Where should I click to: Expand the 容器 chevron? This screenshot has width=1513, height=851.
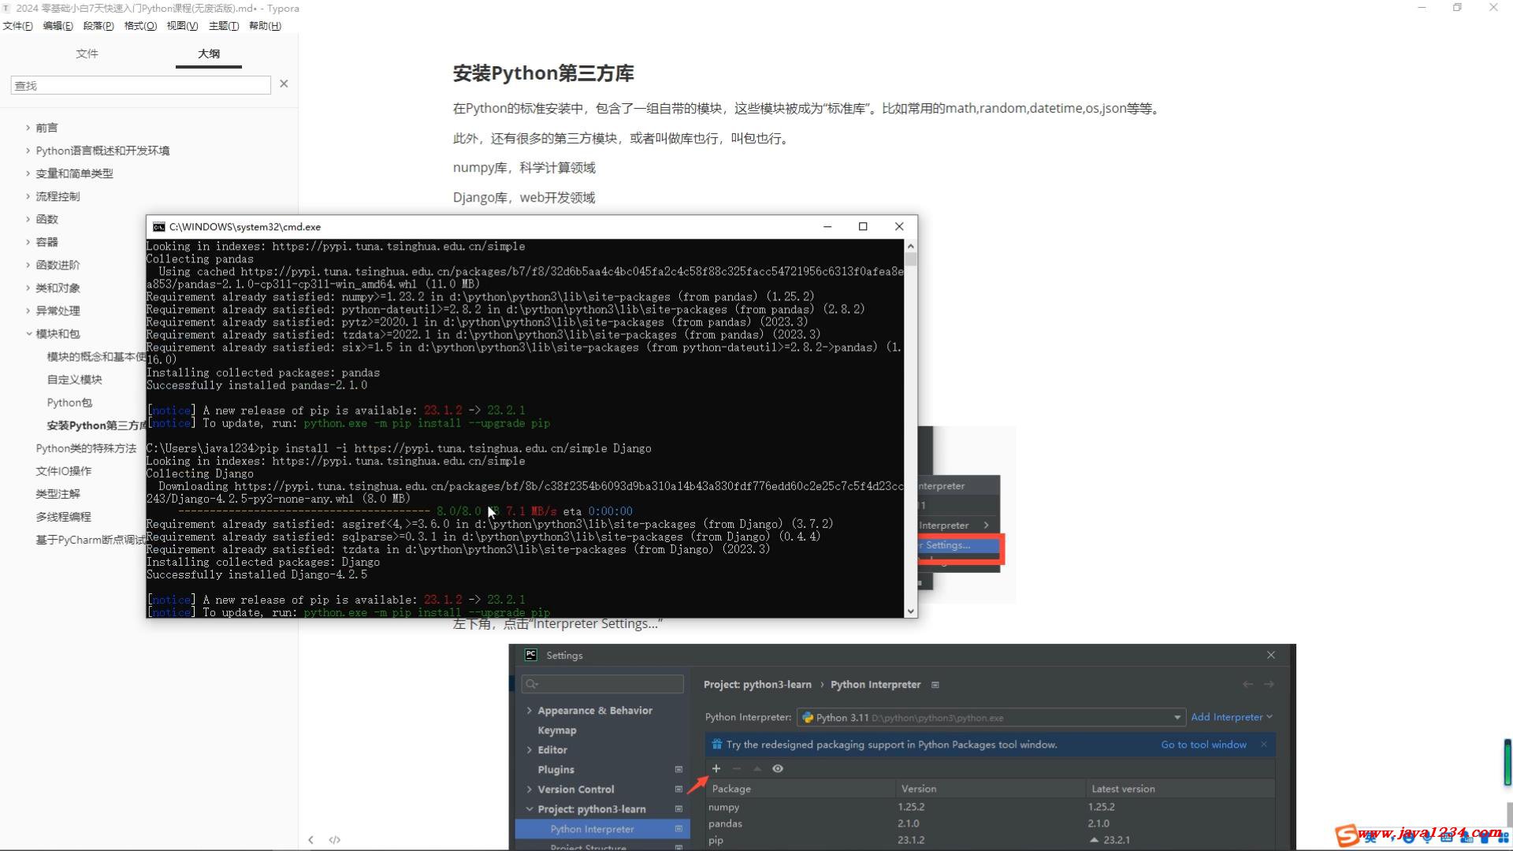tap(28, 242)
